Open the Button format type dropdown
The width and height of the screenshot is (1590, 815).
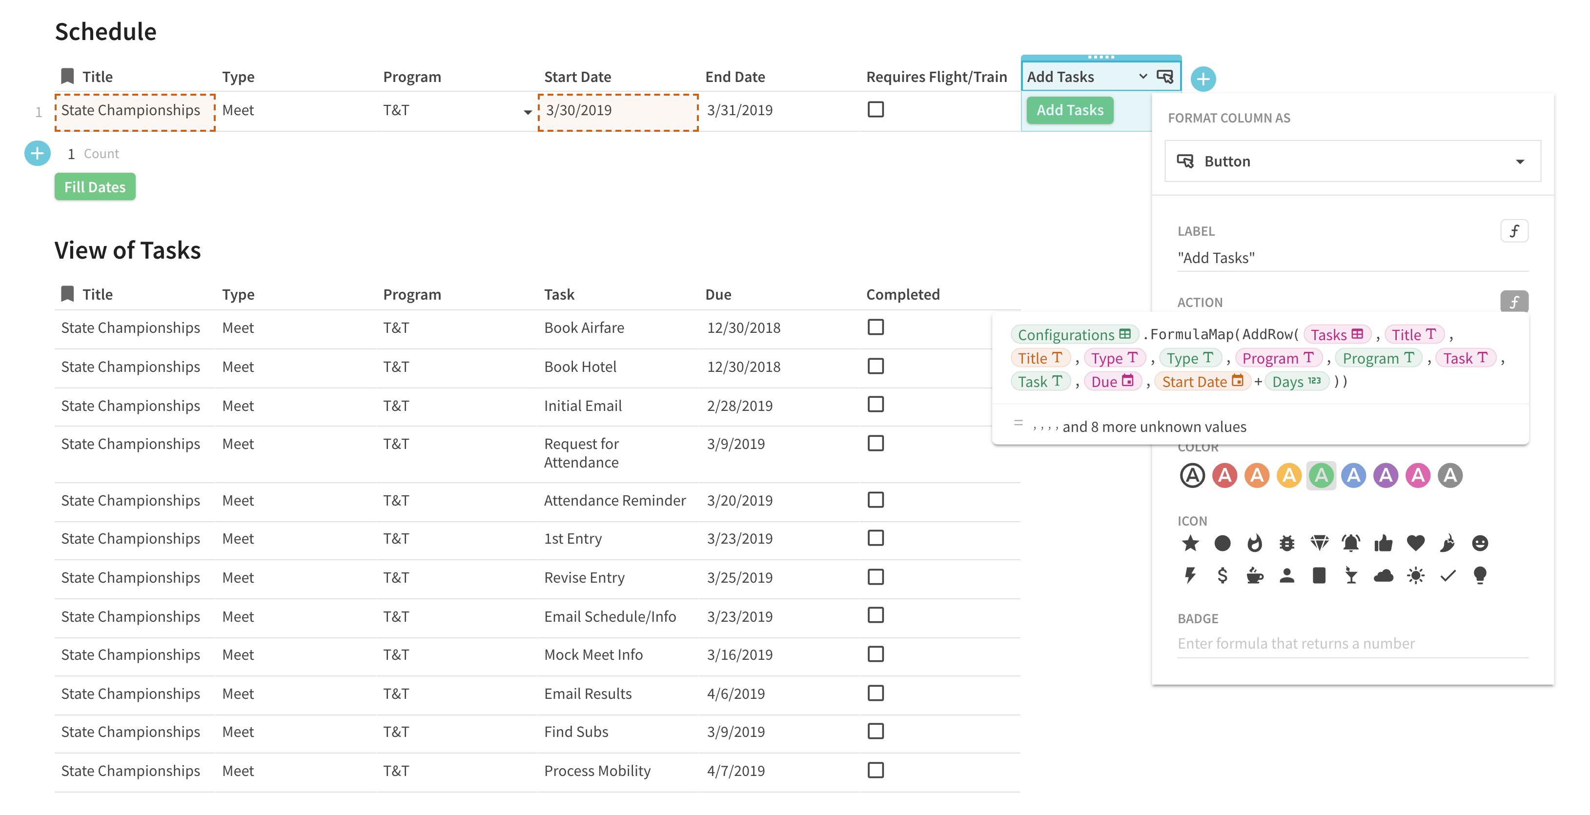pyautogui.click(x=1352, y=161)
